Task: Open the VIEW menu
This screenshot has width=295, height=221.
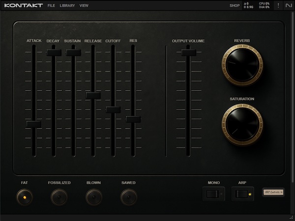Action: [x=84, y=5]
